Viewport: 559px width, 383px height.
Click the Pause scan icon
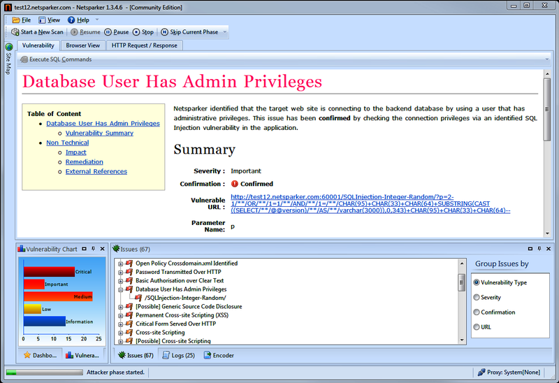click(x=108, y=32)
